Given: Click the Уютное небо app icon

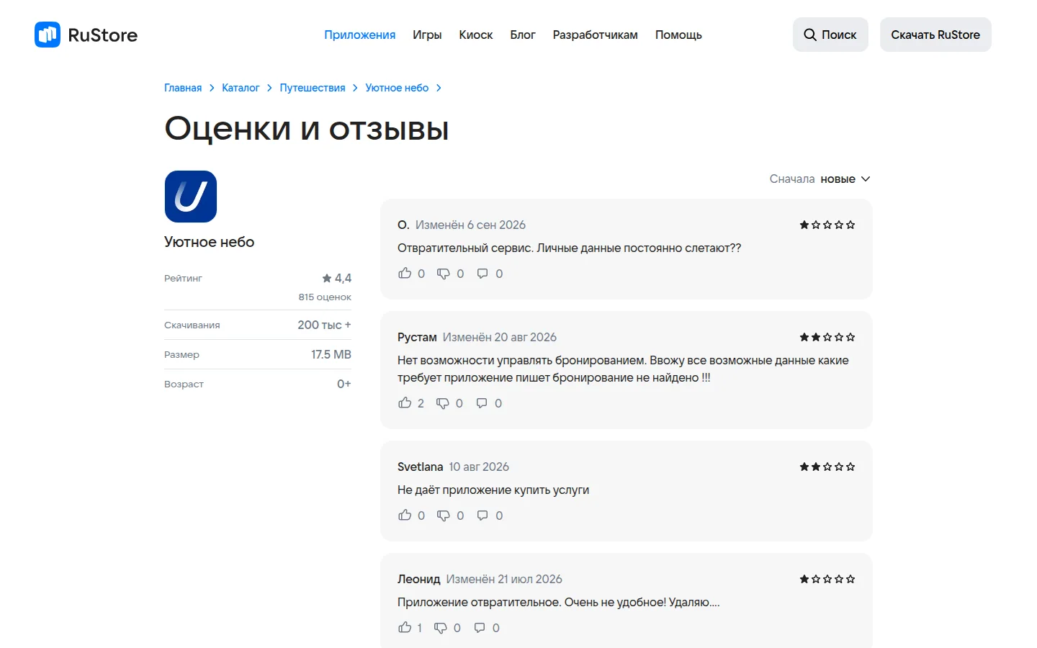Looking at the screenshot, I should pyautogui.click(x=191, y=197).
